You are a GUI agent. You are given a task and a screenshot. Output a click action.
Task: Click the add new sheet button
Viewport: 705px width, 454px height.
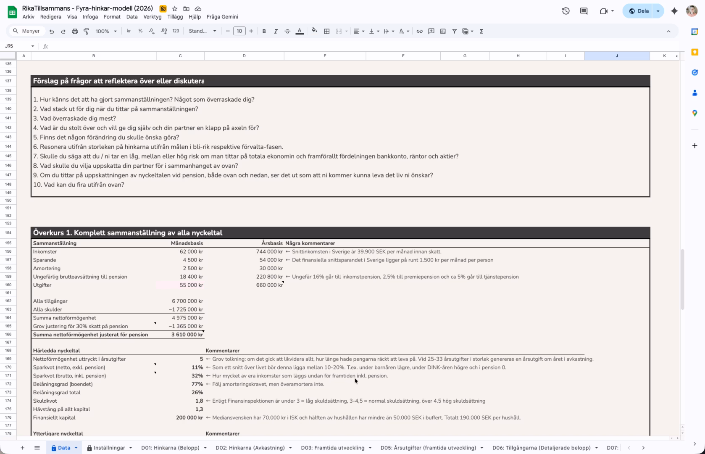pyautogui.click(x=23, y=448)
